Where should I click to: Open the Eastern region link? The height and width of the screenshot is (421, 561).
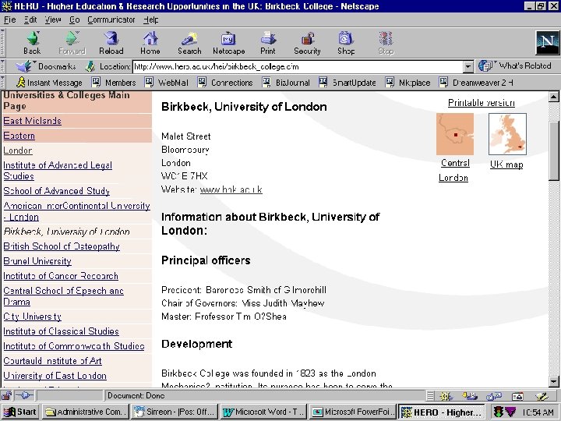19,136
